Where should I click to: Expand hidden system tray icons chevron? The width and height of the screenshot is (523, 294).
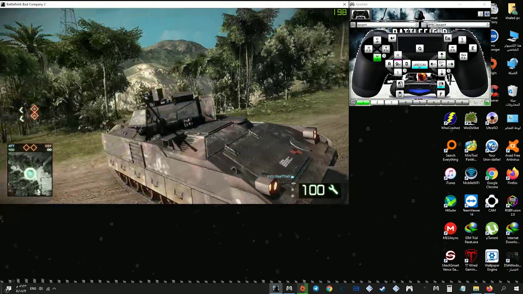tap(54, 289)
